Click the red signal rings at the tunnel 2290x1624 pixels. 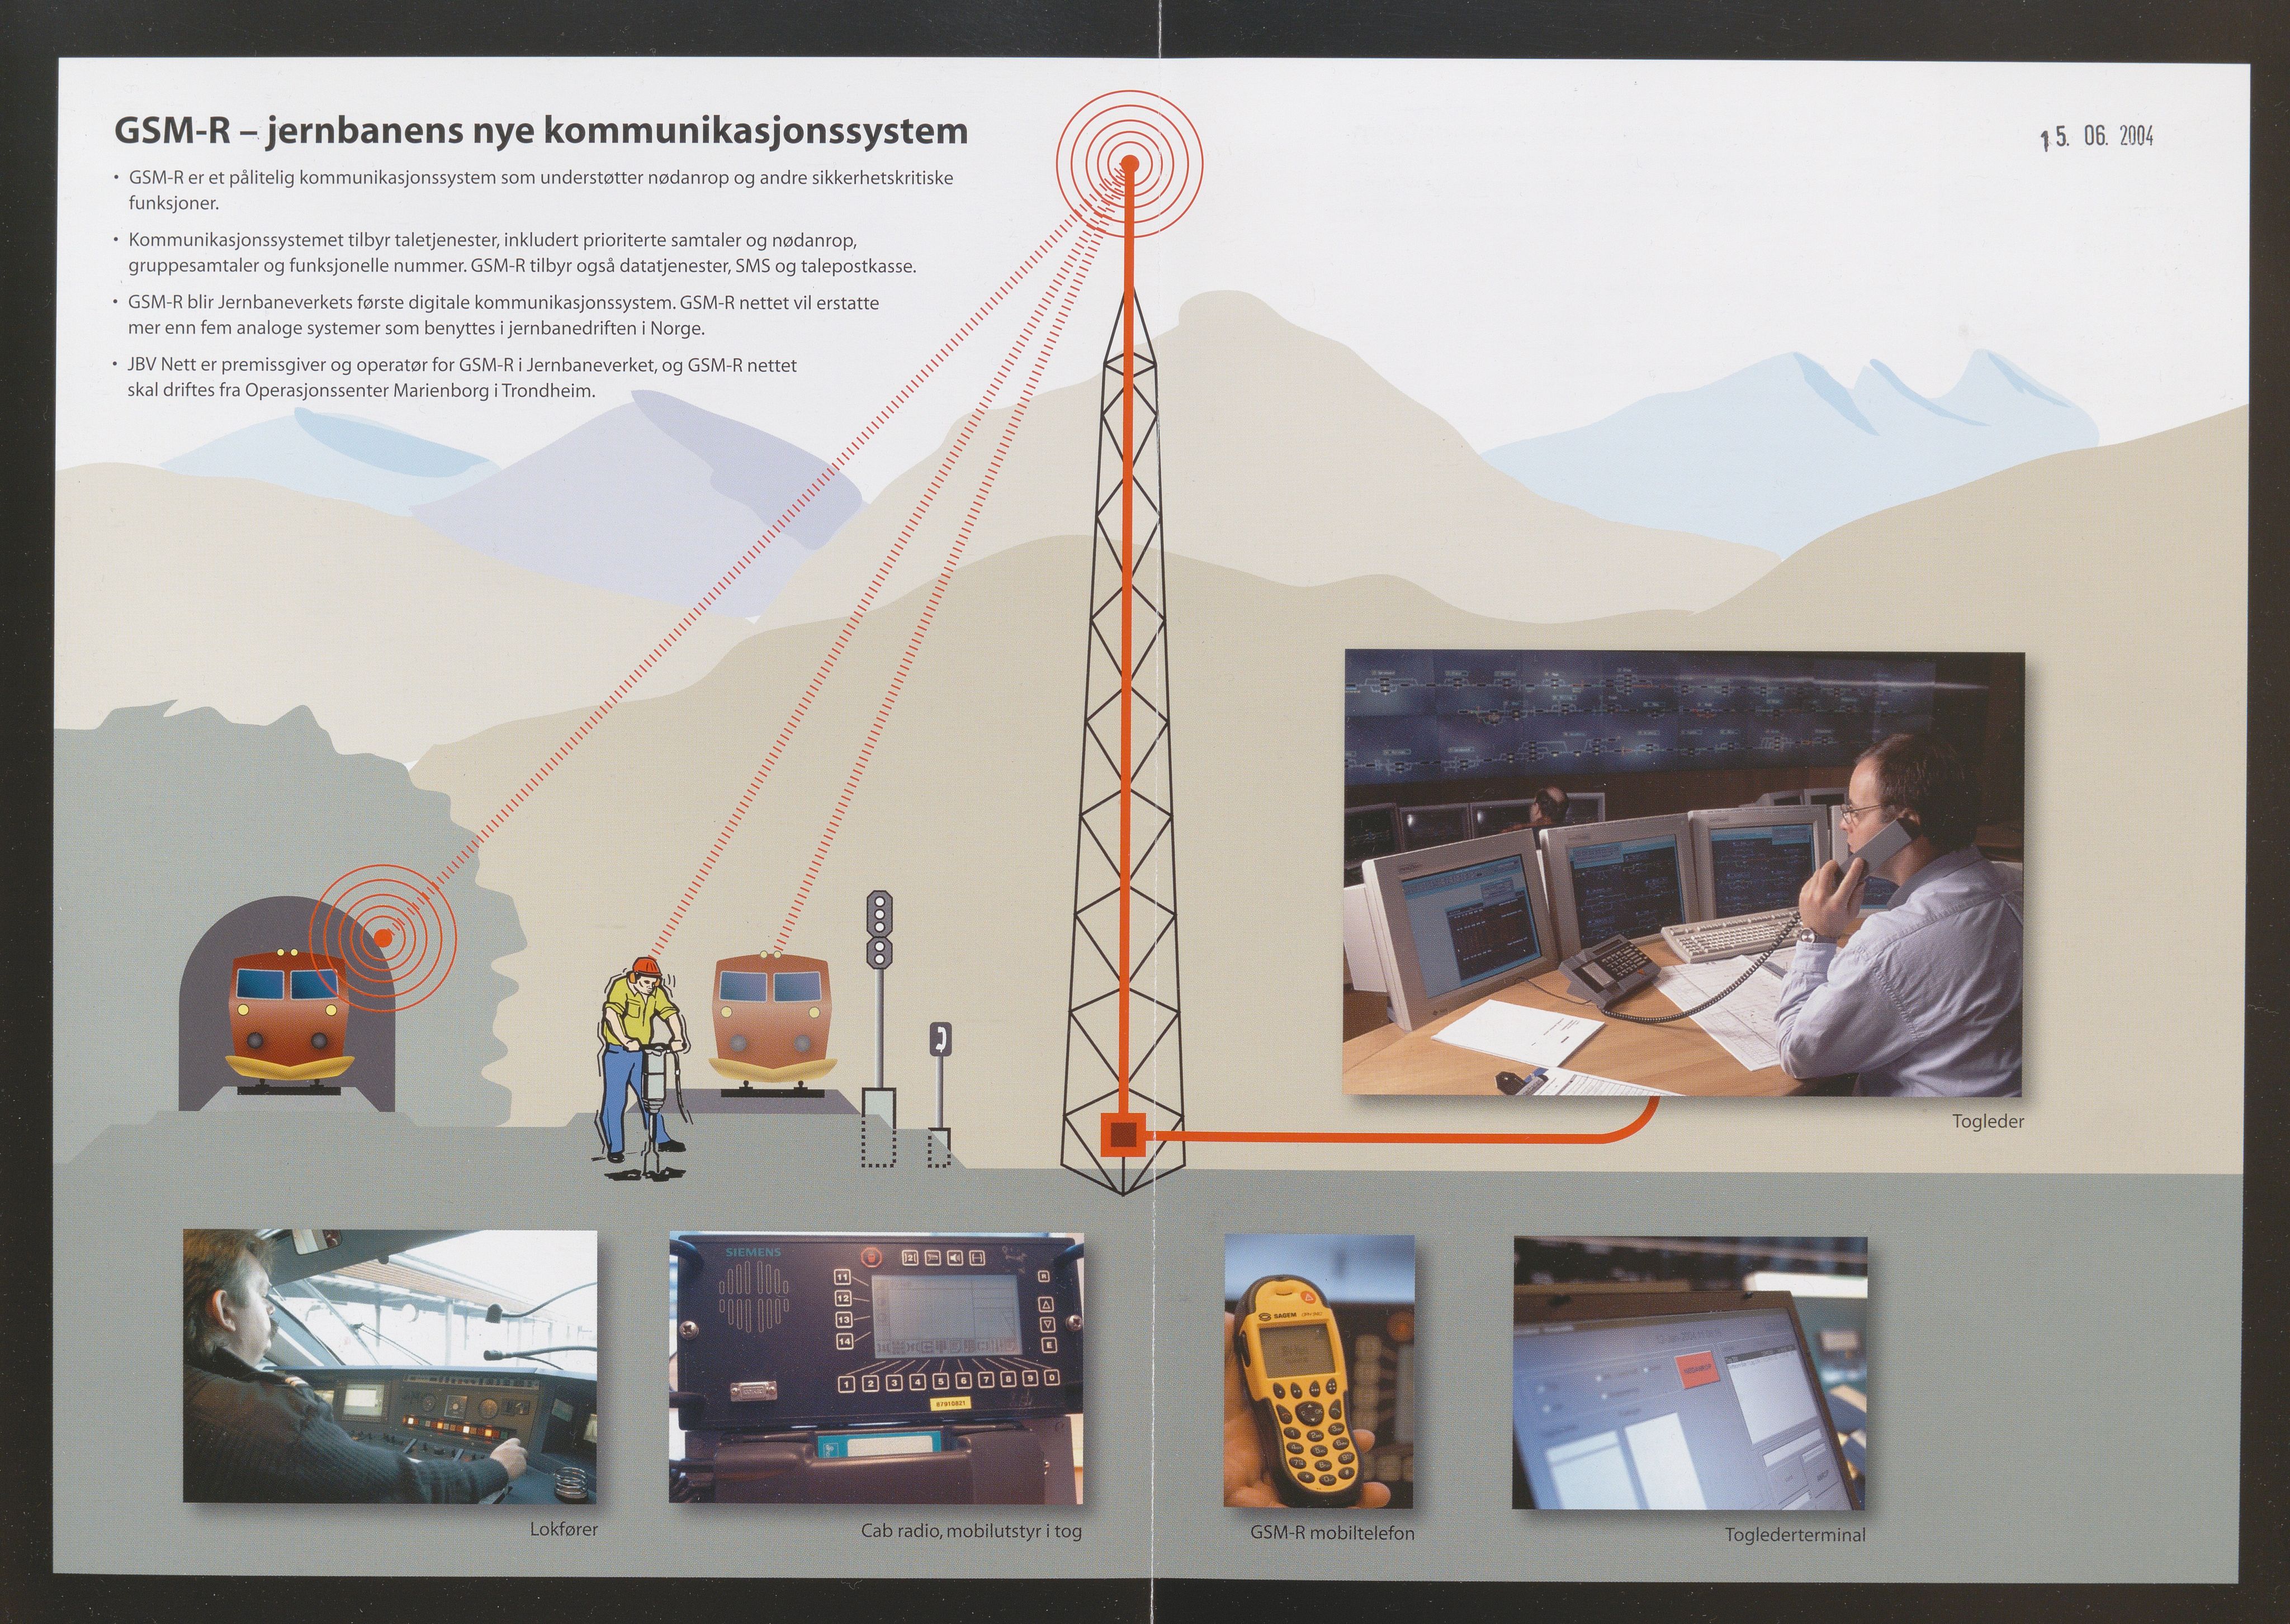[x=382, y=937]
